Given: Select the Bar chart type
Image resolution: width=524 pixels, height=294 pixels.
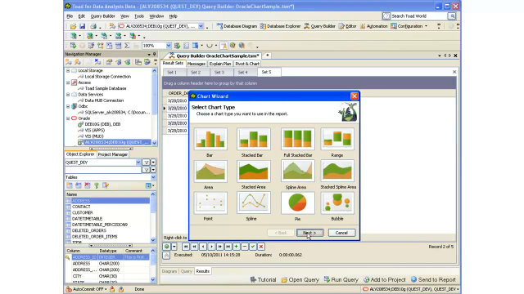Looking at the screenshot, I should click(210, 139).
